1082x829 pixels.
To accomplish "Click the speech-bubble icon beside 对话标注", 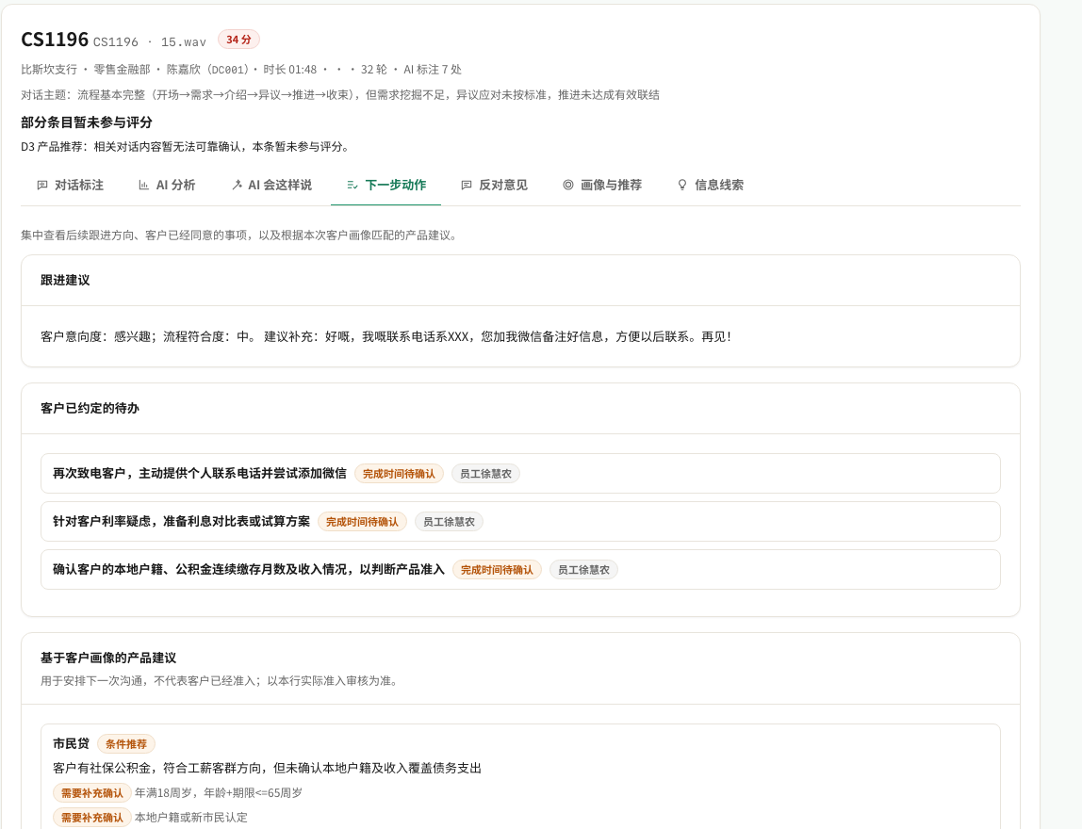I will [42, 185].
